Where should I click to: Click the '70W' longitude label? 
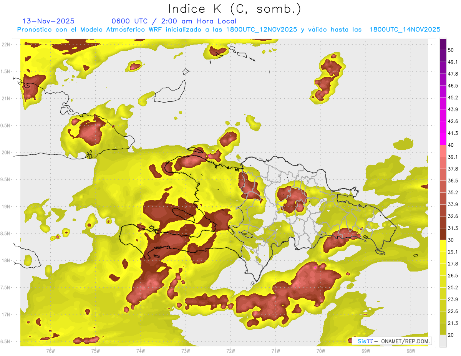[x=321, y=351]
